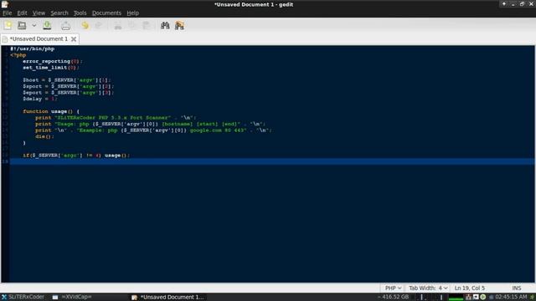Screen dimensions: 536x301
Task: Click the grayed Redo toolbar icon
Action: (x=99, y=25)
